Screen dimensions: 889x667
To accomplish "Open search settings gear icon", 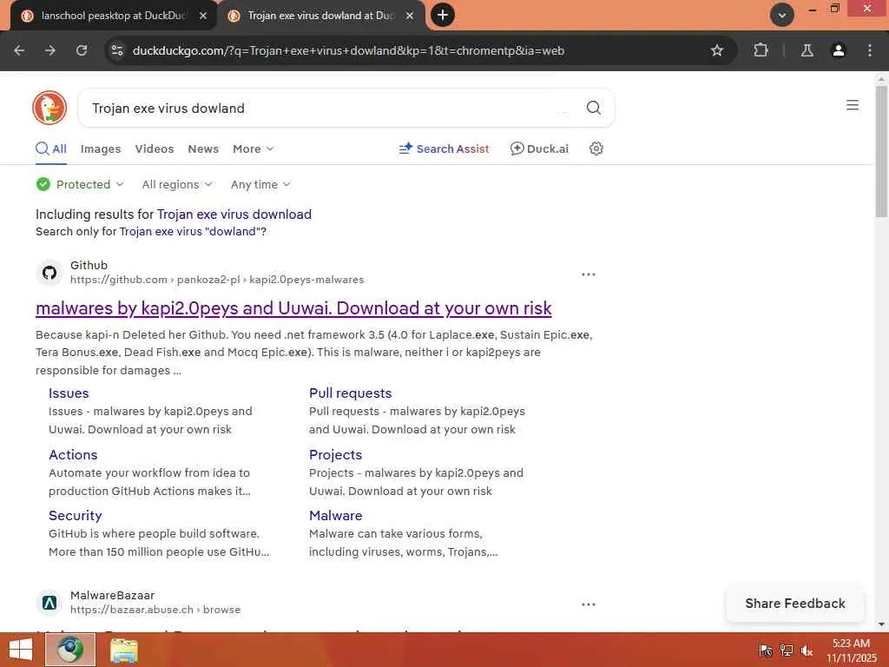I will point(596,149).
